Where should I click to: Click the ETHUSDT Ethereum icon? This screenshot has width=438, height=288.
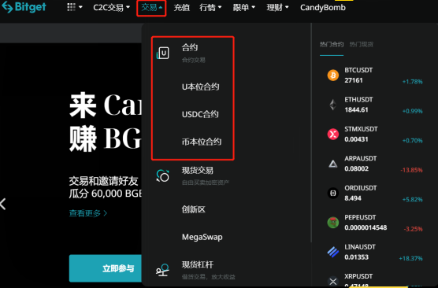click(333, 105)
